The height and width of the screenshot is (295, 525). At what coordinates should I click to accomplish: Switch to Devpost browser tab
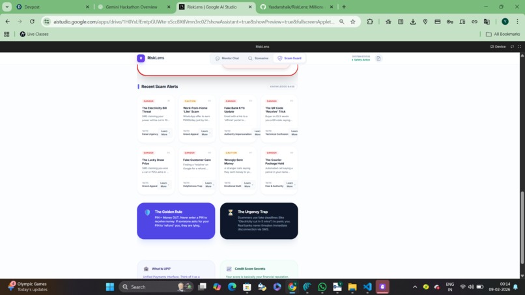coord(53,7)
